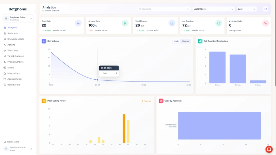
Task: Switch Call Volume chart to Minutes
Action: [x=185, y=41]
